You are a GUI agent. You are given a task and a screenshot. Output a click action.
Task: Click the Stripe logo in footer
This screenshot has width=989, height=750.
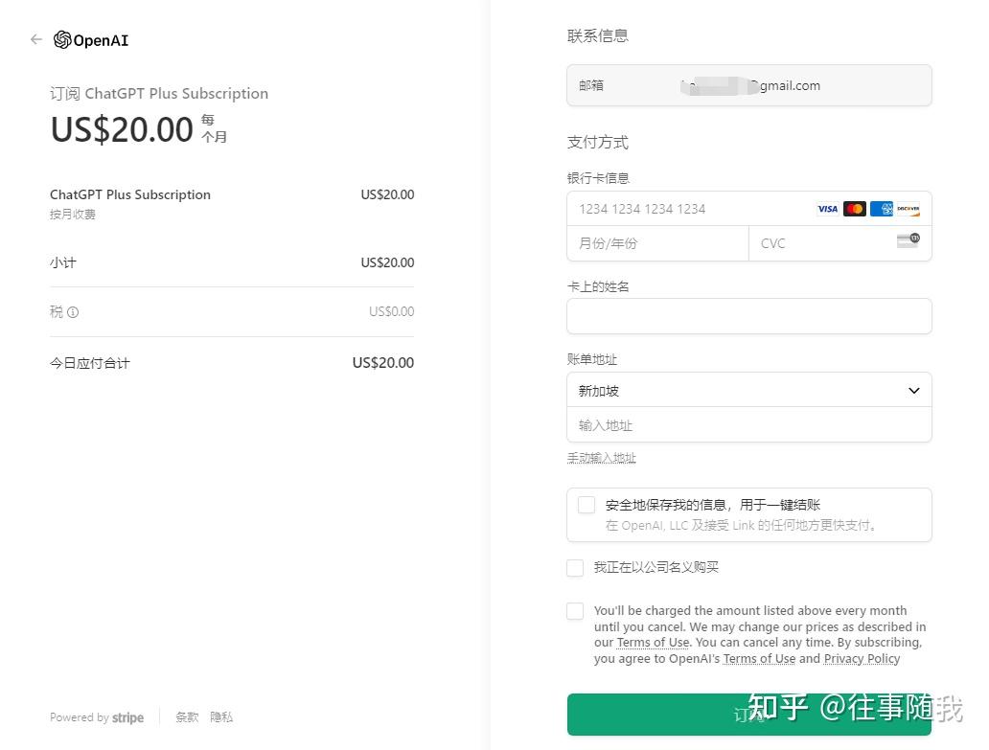click(x=127, y=717)
